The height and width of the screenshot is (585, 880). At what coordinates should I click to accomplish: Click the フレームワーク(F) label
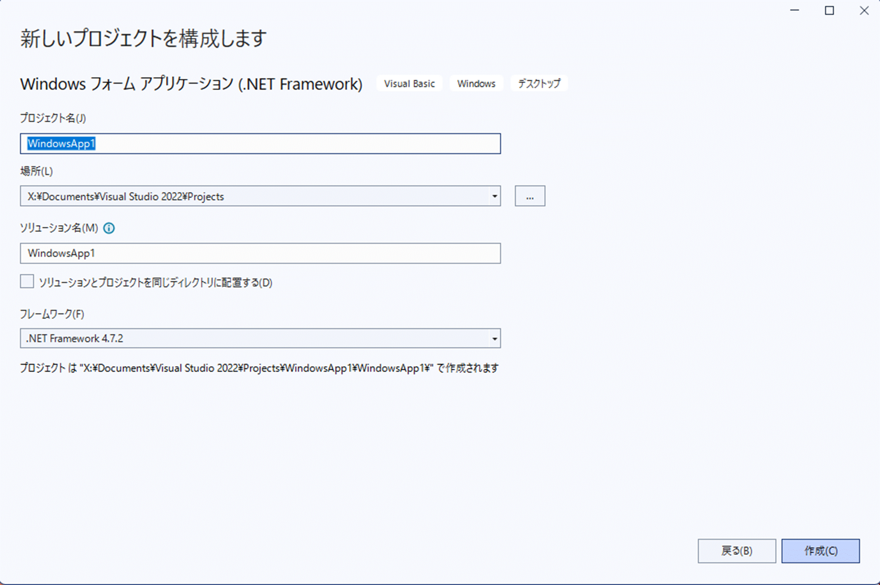click(52, 314)
